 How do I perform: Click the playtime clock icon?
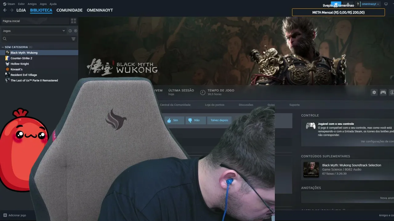(203, 92)
